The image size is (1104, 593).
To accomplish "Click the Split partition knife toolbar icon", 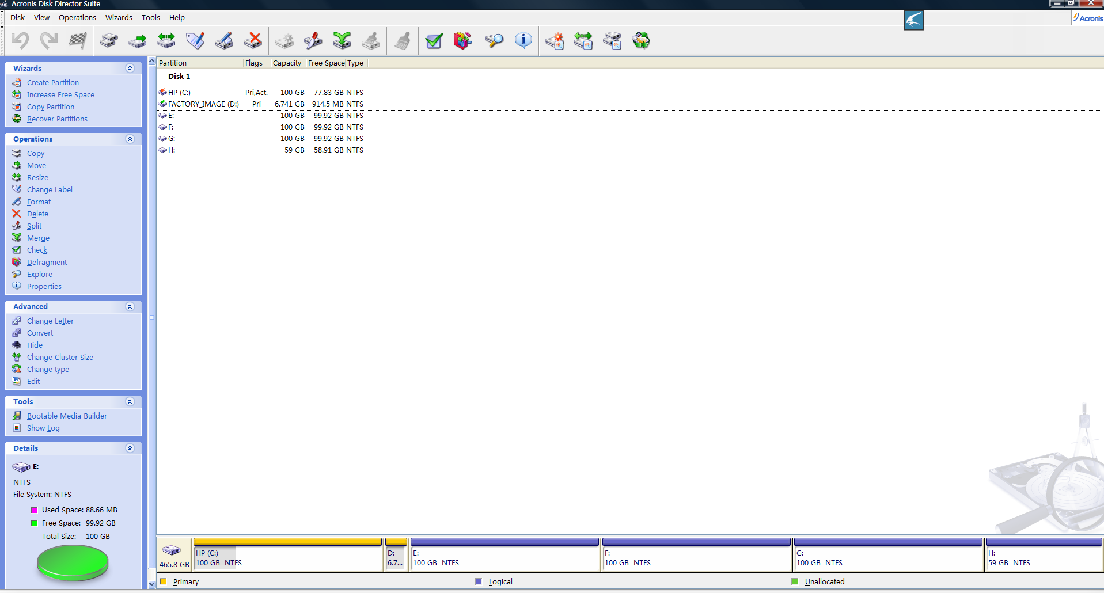I will point(313,40).
